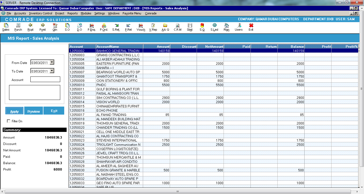Select the S.Led sales ledger icon
This screenshot has height=194, width=364.
[214, 27]
